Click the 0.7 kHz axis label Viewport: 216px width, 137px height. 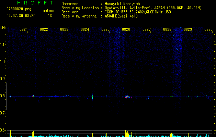[3, 113]
